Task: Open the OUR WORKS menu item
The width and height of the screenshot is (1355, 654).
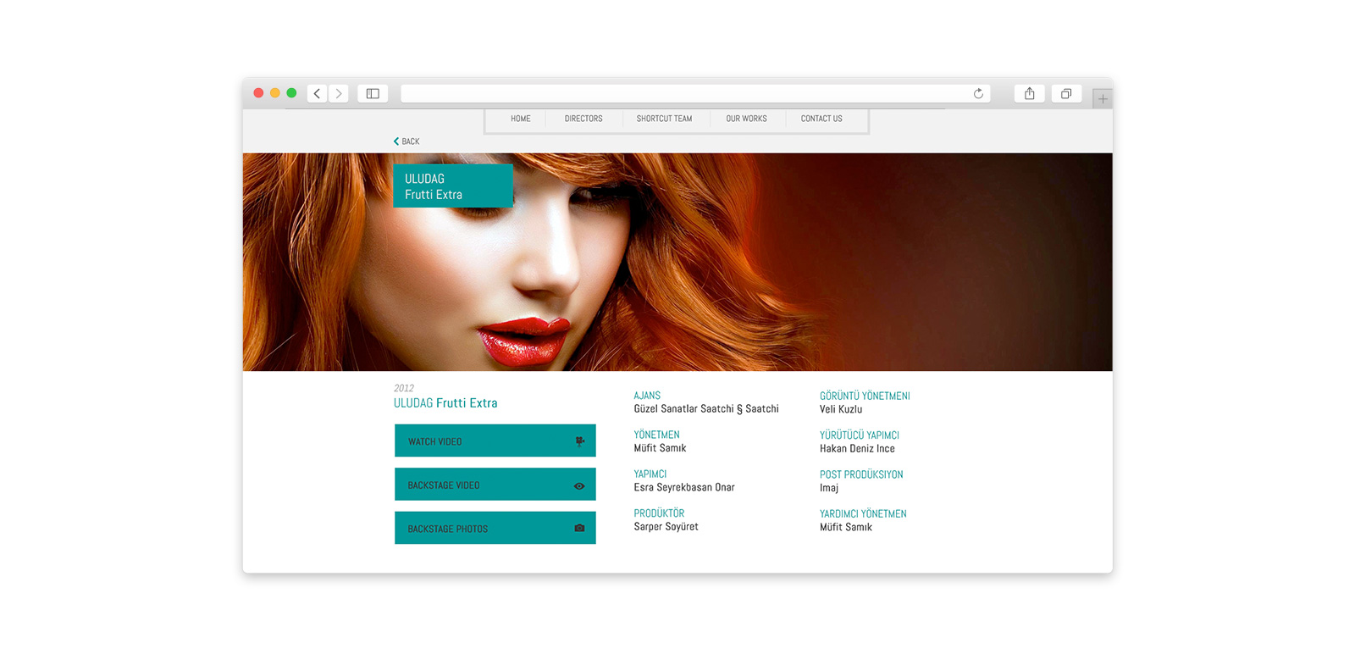Action: click(x=746, y=119)
